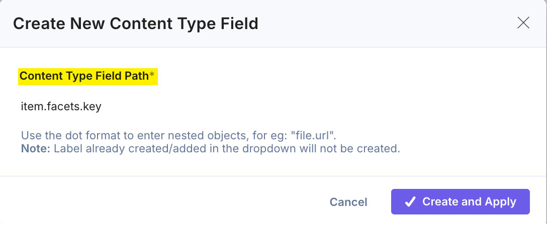Cancel the new content type field
Image resolution: width=547 pixels, height=233 pixels.
348,202
